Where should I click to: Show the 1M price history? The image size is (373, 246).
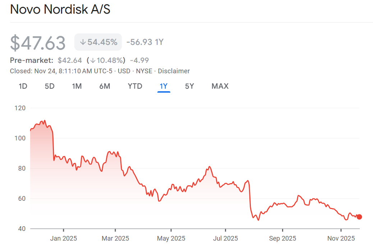[77, 86]
